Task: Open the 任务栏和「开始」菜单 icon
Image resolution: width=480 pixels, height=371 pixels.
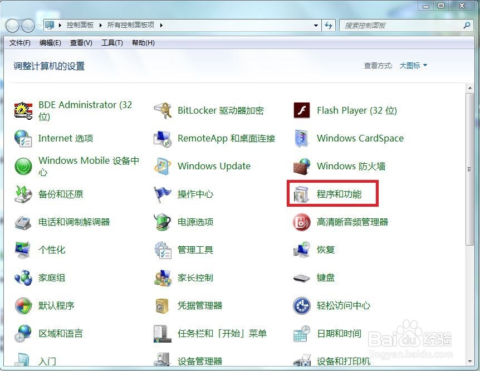Action: coord(163,334)
